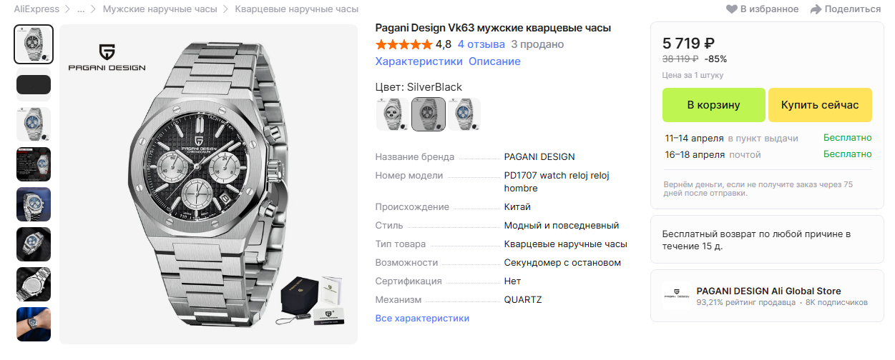Viewport: 895px width, 360px height.
Task: View the watch-on-wrist thumbnail
Action: (x=34, y=324)
